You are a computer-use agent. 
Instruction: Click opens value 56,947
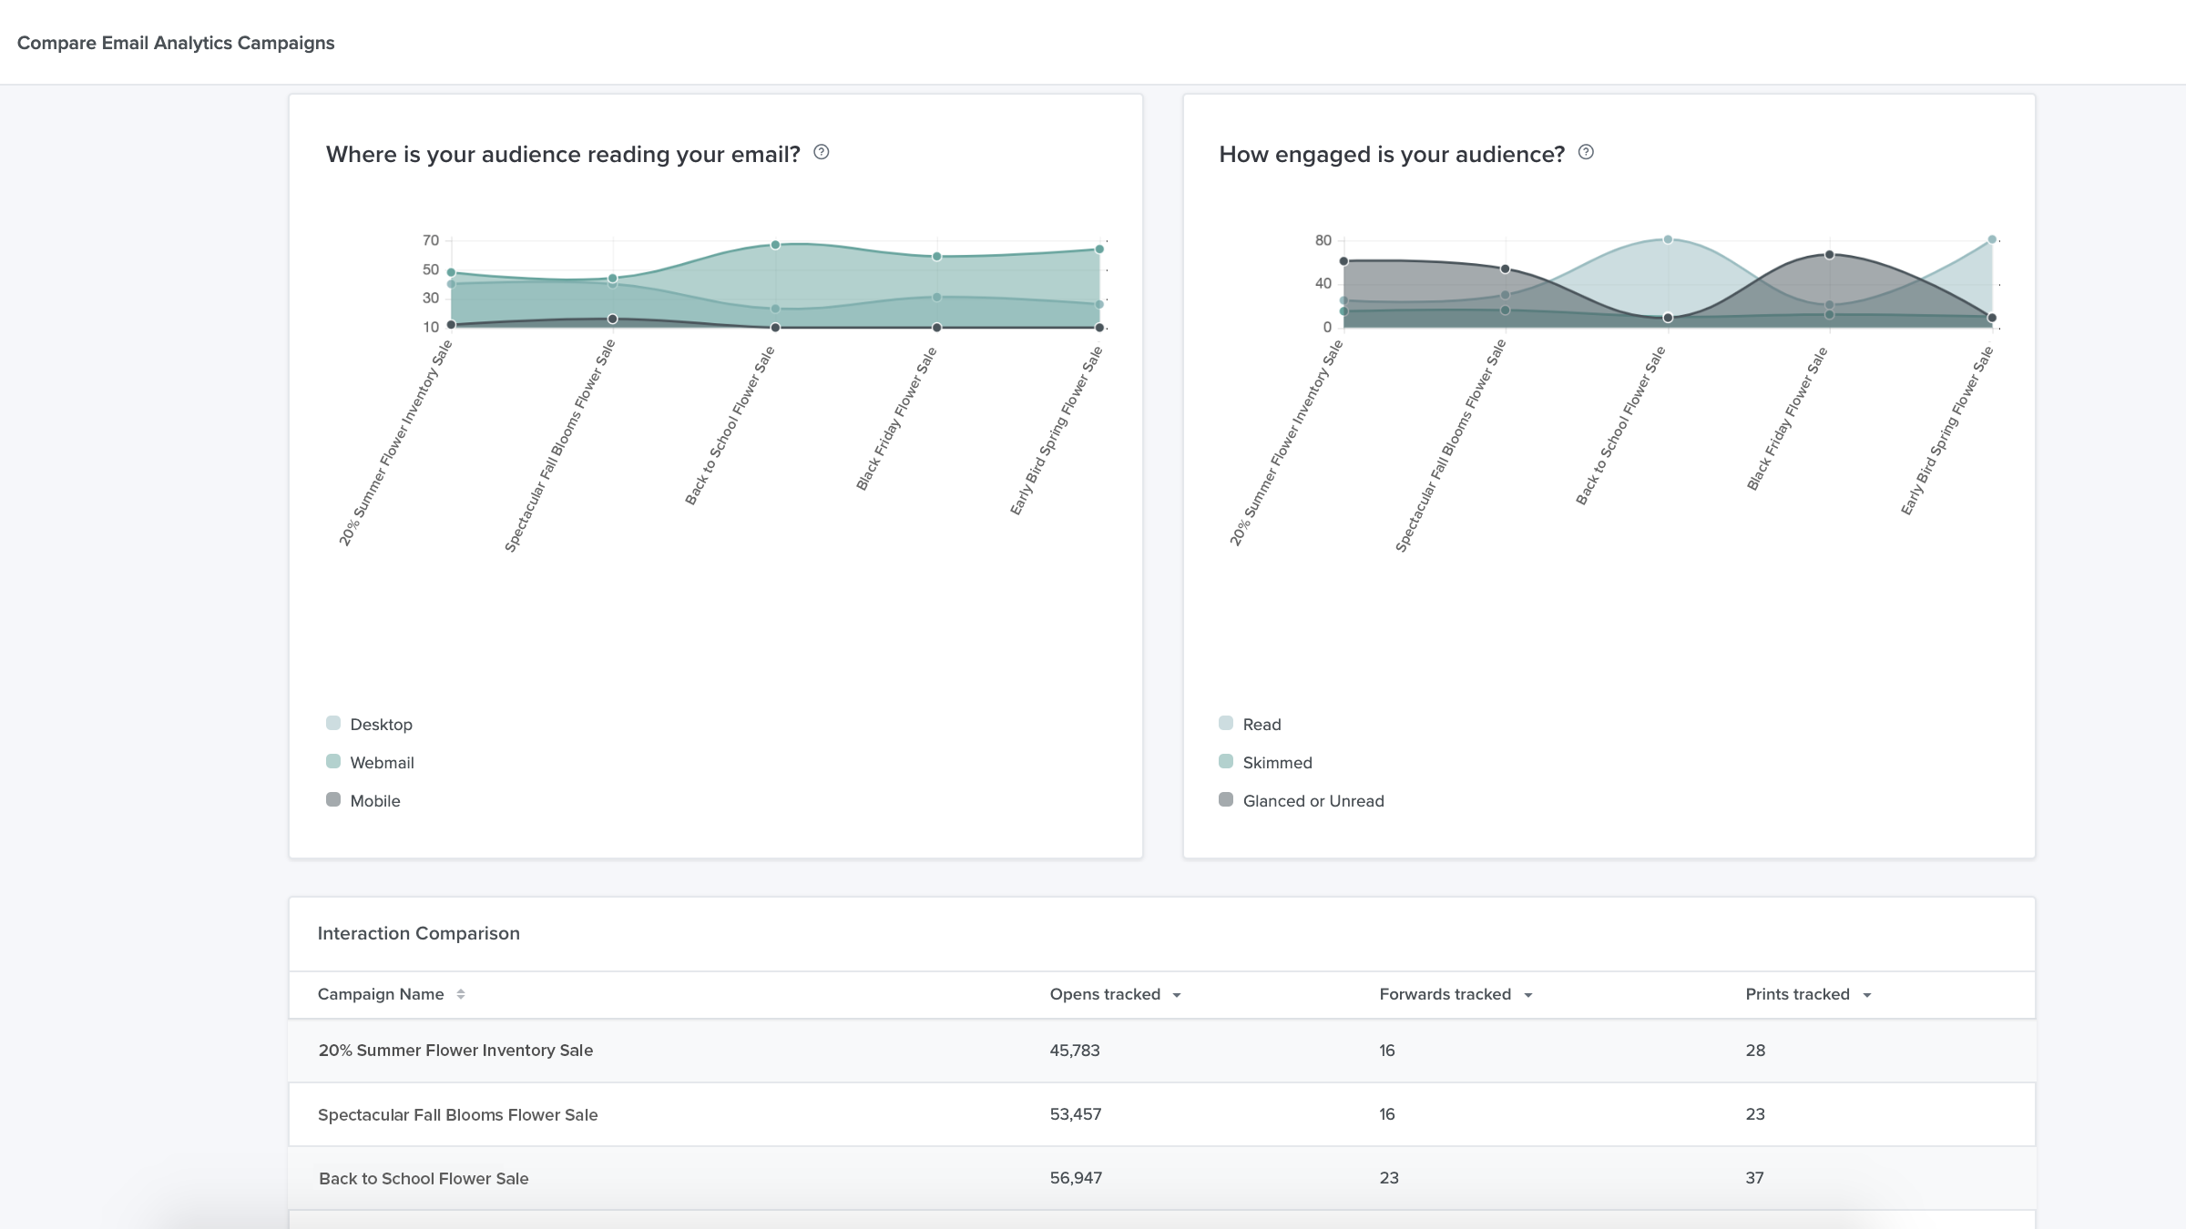point(1076,1178)
